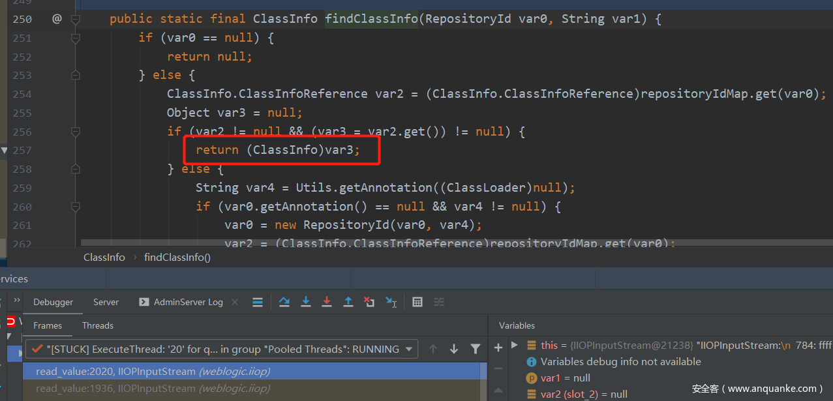833x401 pixels.
Task: Add new watch with plus icon
Action: (498, 348)
